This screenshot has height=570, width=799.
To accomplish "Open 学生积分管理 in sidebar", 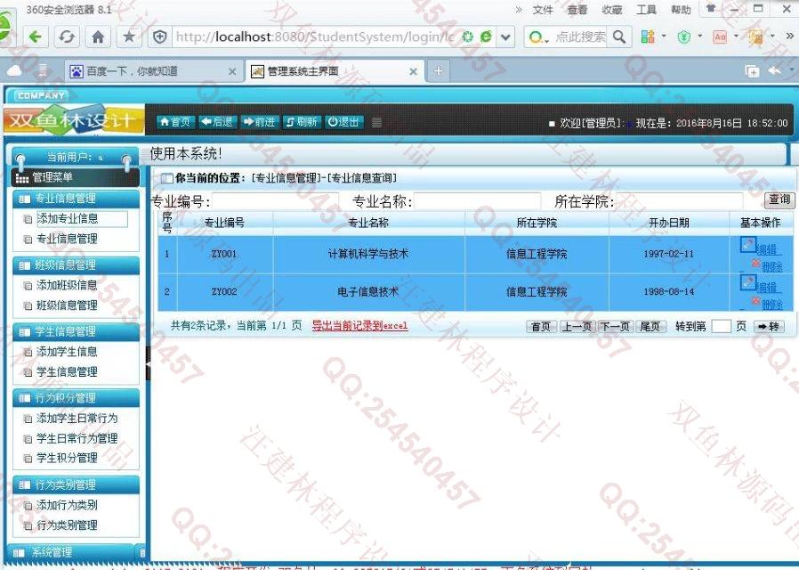I will [x=67, y=459].
